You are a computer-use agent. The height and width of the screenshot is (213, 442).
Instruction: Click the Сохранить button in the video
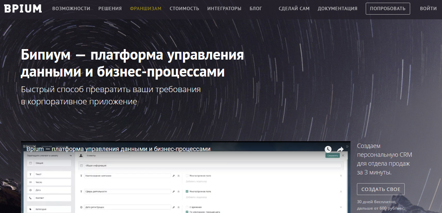(x=333, y=155)
